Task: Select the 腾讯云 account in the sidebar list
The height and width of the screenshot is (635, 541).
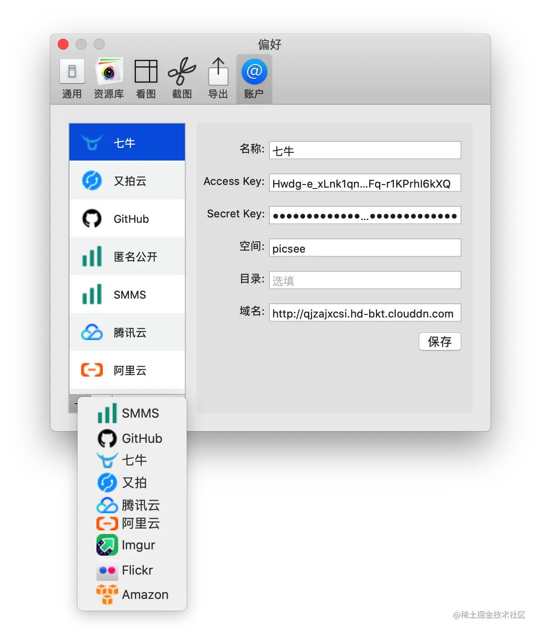Action: tap(127, 332)
